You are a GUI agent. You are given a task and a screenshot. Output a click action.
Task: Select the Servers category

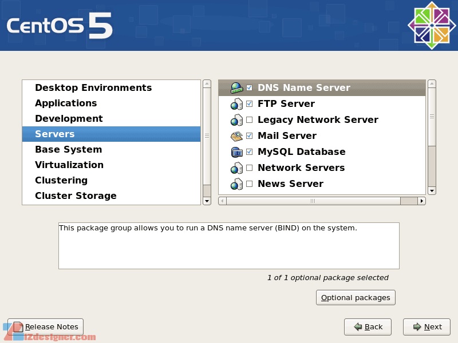[111, 134]
